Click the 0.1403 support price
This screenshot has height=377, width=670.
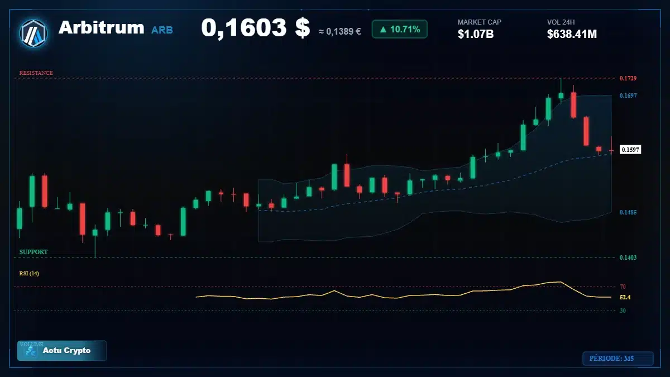[628, 257]
